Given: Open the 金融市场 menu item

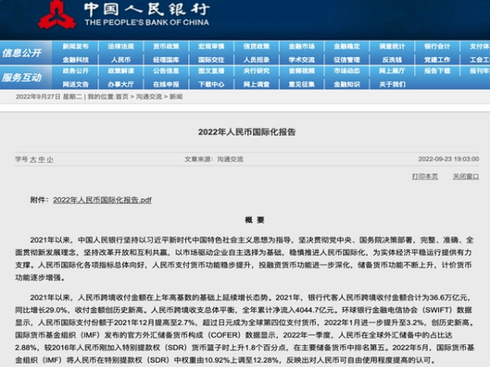Looking at the screenshot, I should [x=301, y=46].
